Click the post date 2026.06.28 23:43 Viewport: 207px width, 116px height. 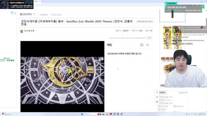point(145,22)
